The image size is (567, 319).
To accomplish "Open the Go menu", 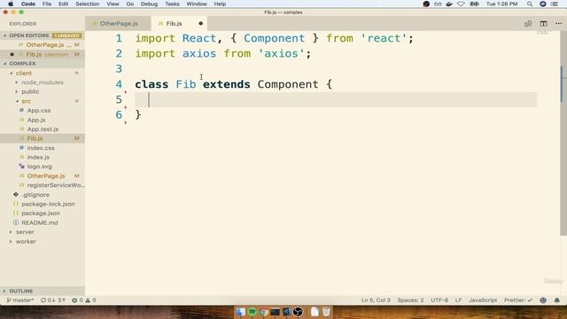I will point(130,4).
